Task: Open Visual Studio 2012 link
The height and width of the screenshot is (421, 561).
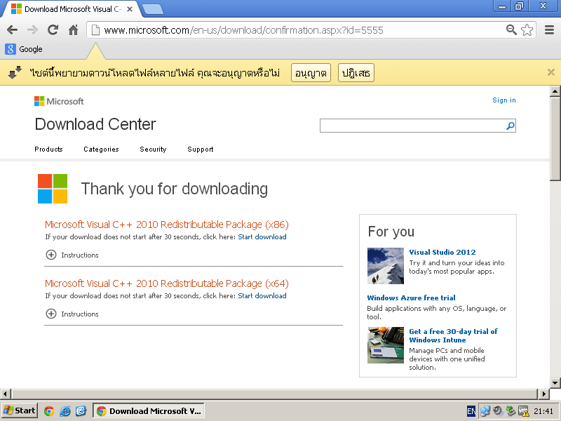Action: click(442, 252)
